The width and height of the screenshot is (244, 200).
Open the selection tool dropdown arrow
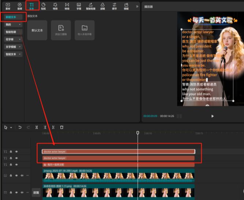(x=11, y=127)
